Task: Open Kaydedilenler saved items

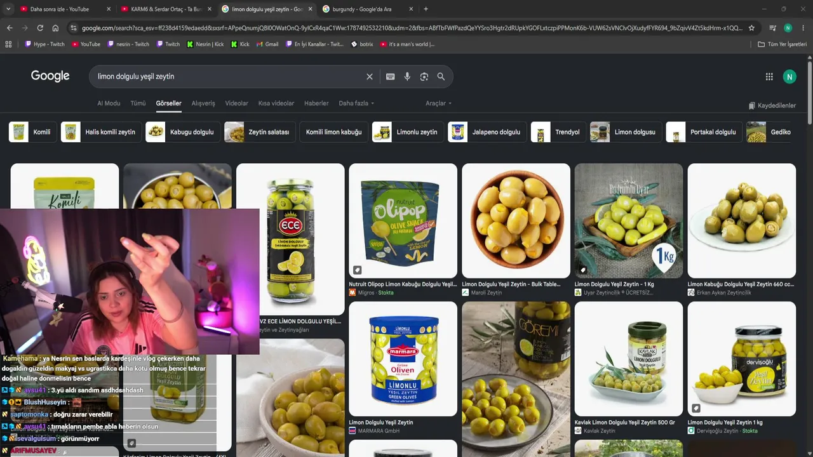Action: point(772,105)
